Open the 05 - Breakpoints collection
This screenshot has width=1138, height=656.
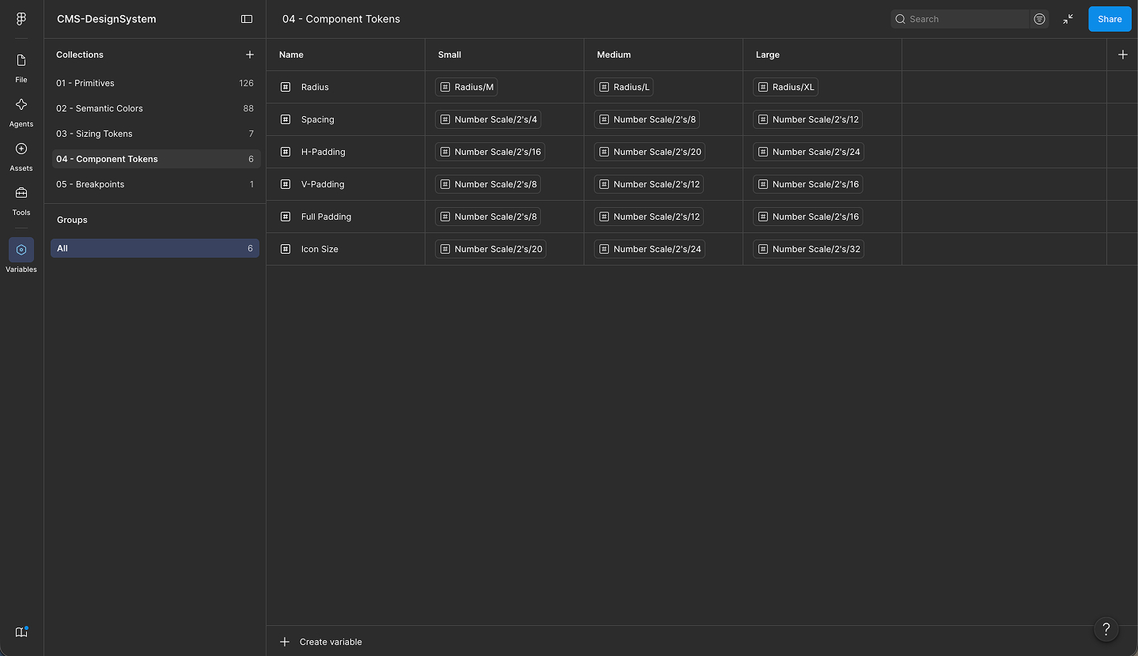click(x=155, y=184)
